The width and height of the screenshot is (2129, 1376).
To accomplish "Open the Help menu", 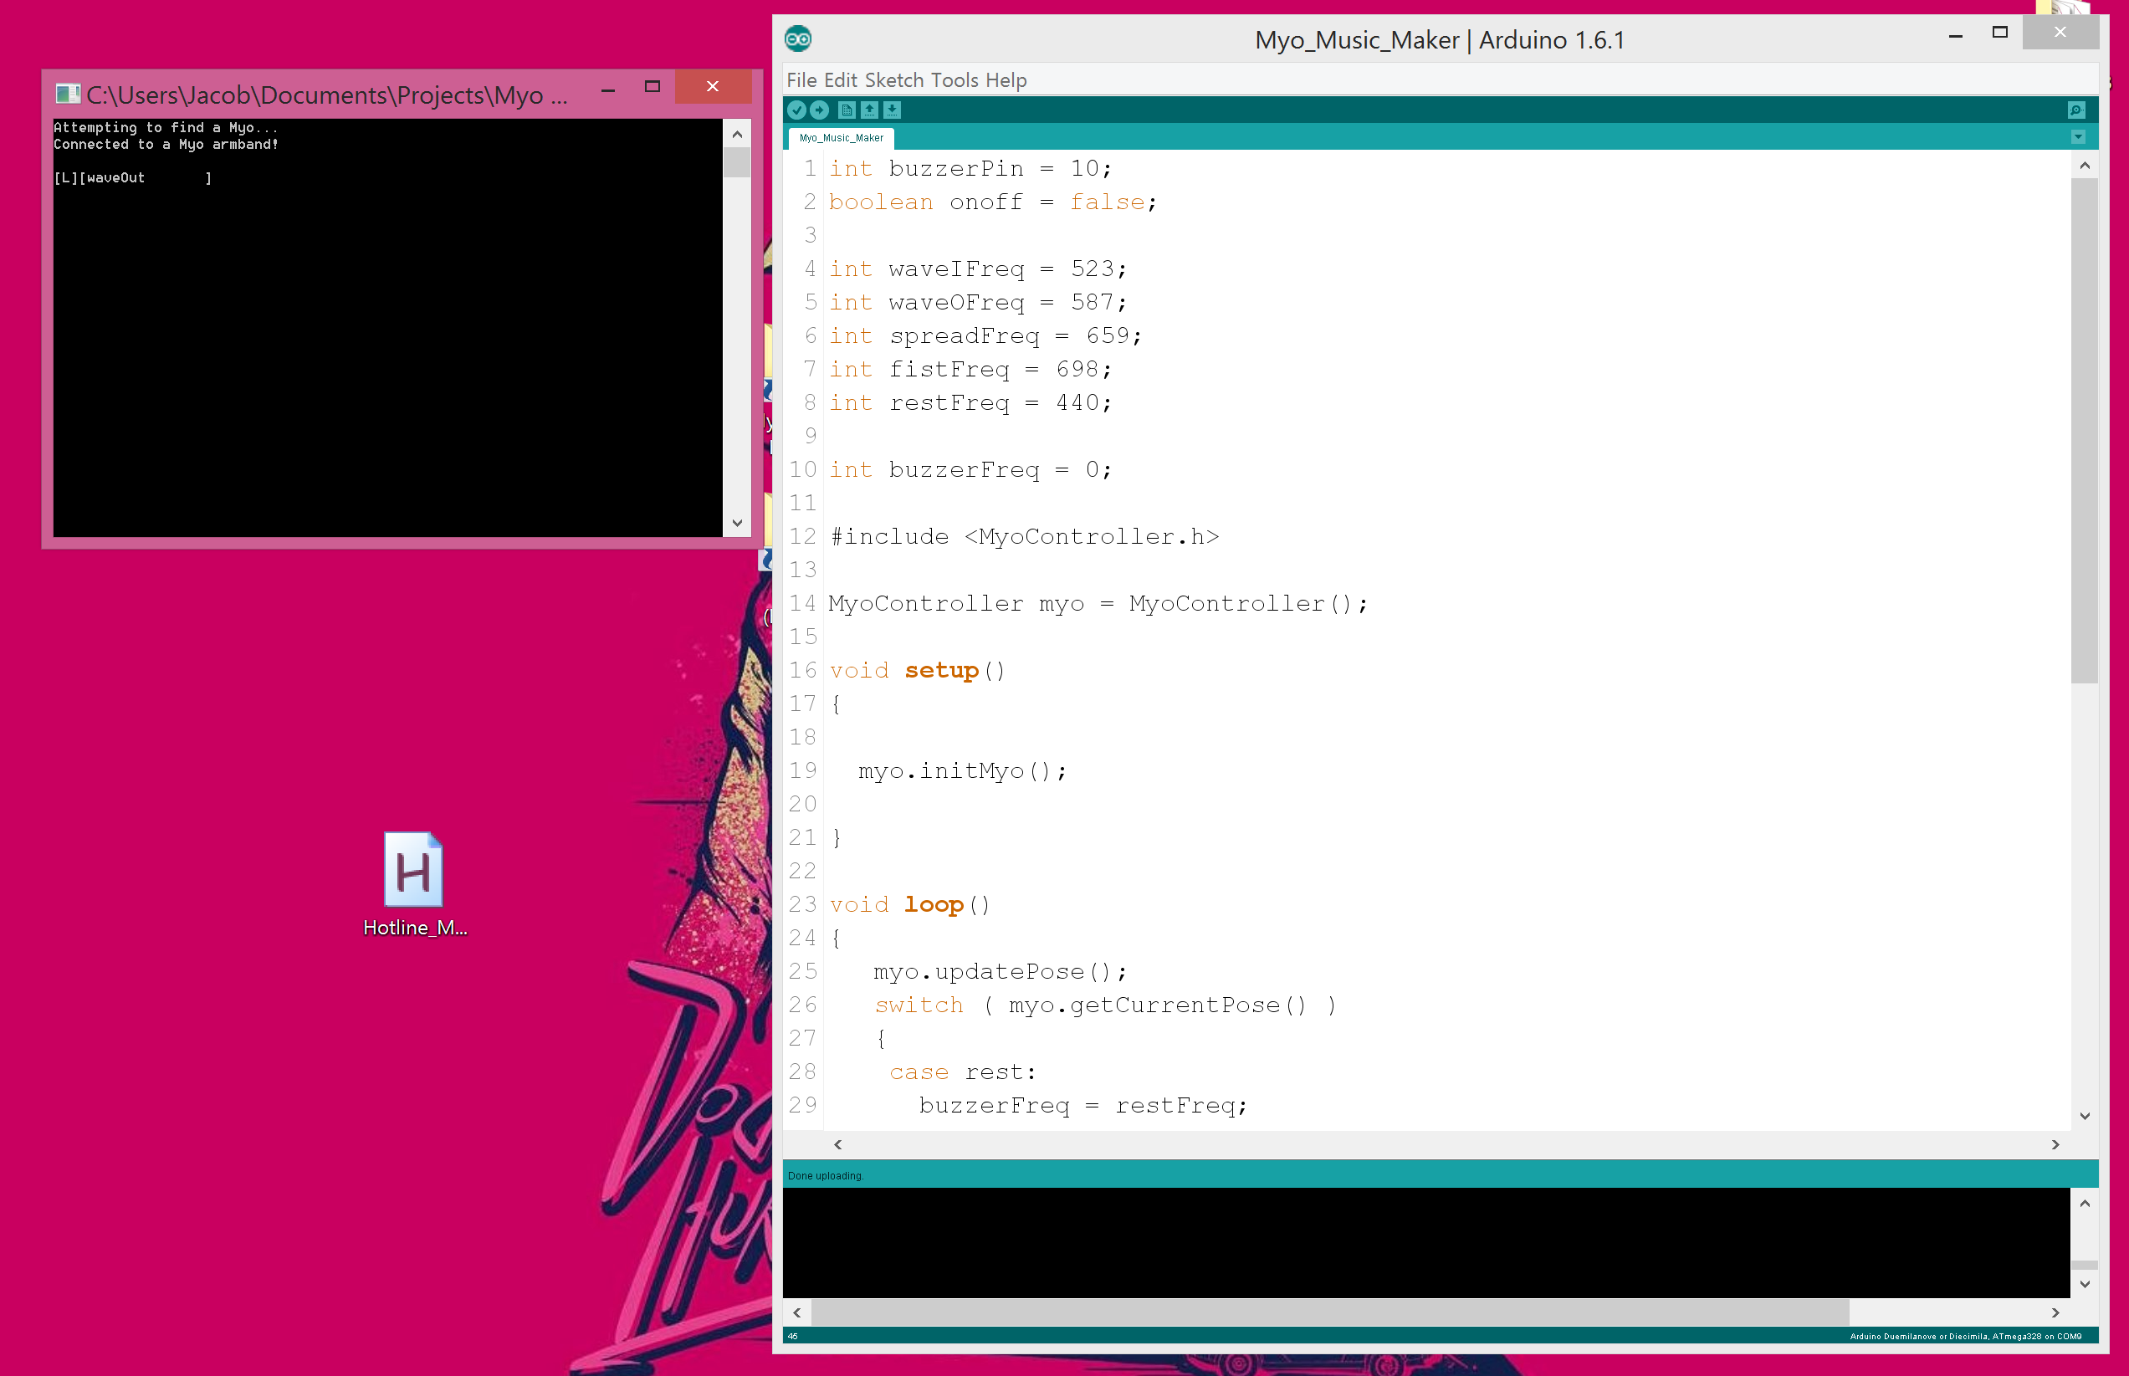I will pos(1006,80).
